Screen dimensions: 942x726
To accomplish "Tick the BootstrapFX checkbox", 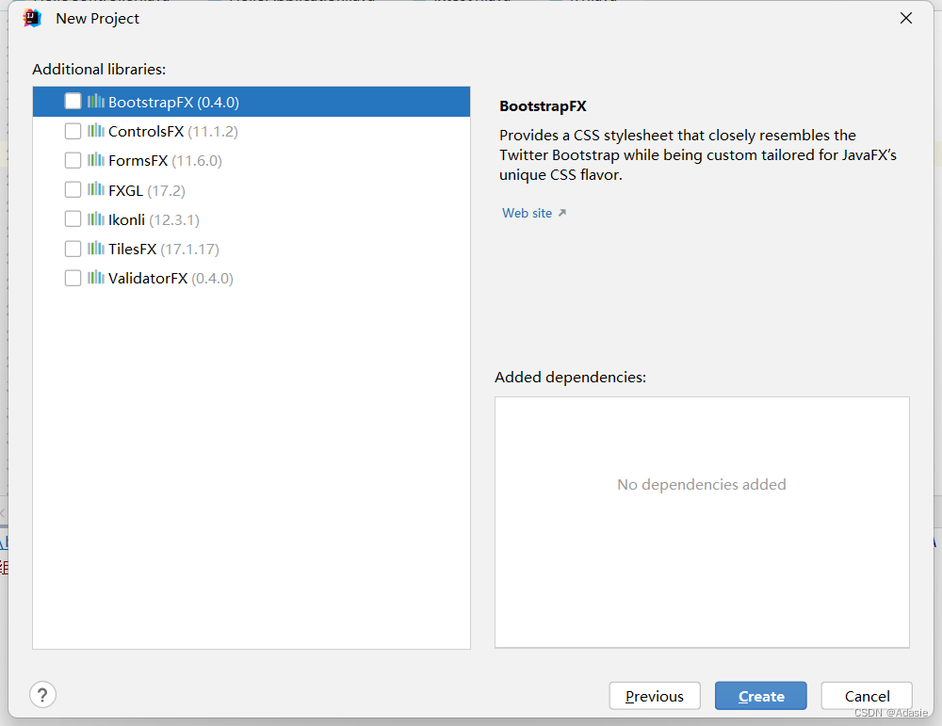I will (x=73, y=102).
